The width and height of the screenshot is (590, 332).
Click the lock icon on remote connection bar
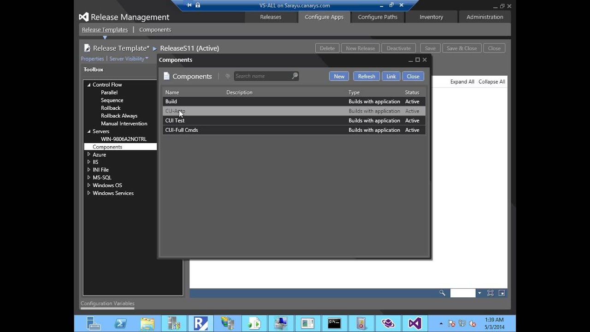(x=198, y=5)
